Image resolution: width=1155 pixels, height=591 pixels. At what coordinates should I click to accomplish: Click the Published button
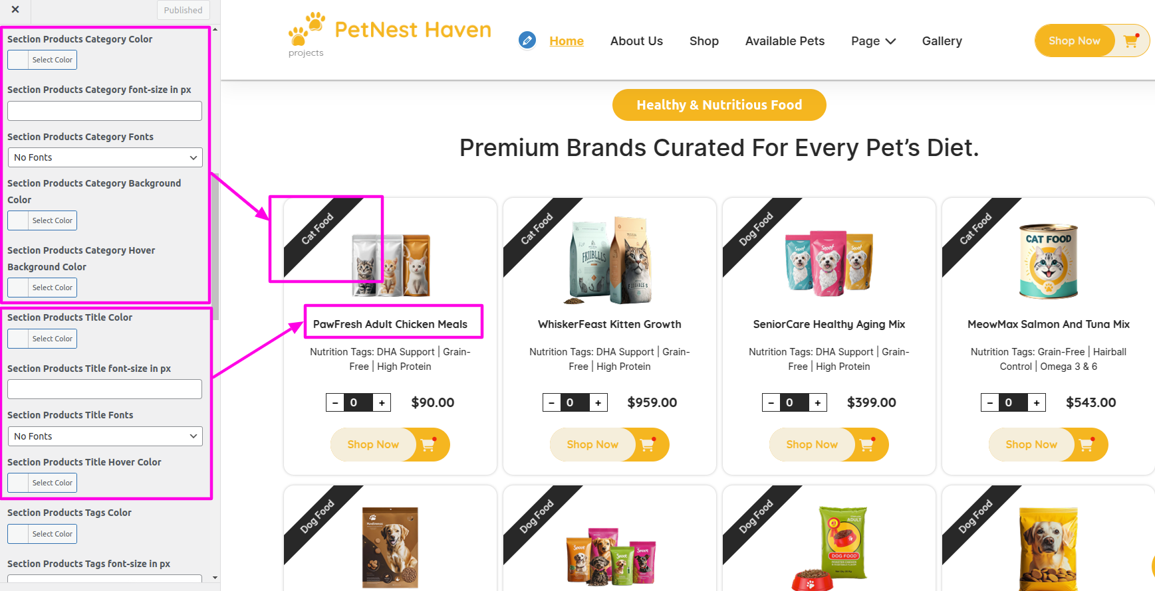pyautogui.click(x=183, y=10)
